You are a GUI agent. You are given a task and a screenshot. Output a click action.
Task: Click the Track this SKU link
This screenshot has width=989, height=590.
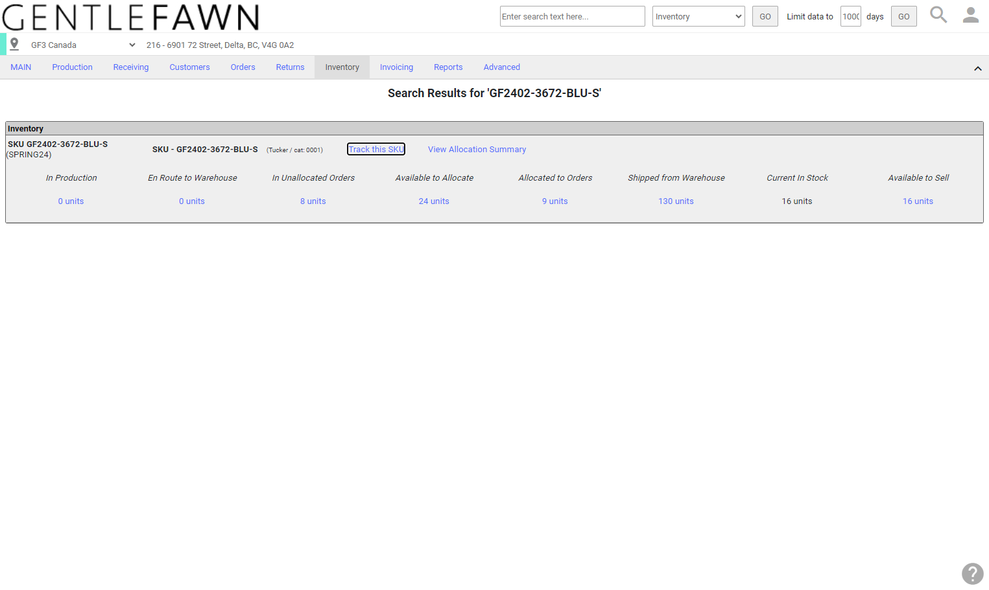coord(376,149)
